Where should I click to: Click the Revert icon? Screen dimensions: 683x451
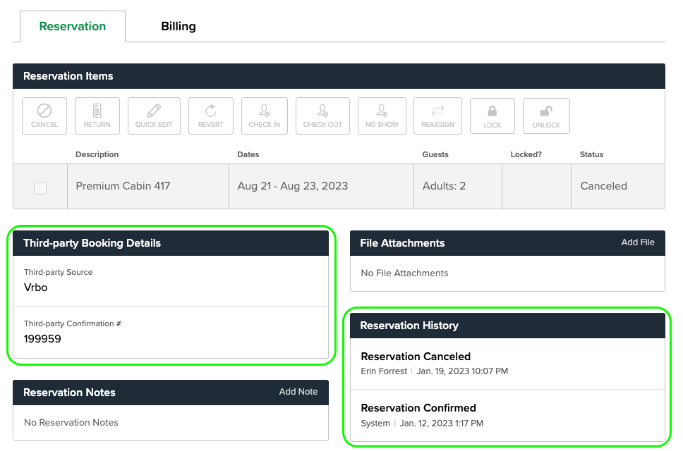coord(210,115)
